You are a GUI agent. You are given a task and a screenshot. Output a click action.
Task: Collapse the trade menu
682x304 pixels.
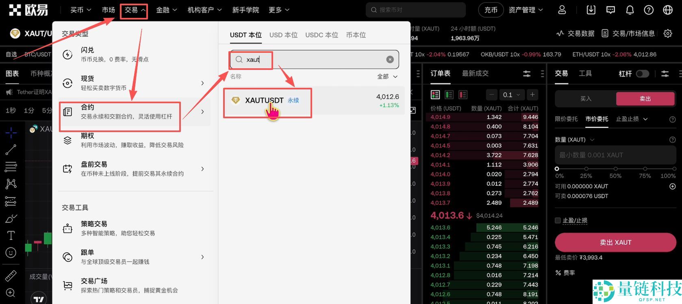(135, 10)
